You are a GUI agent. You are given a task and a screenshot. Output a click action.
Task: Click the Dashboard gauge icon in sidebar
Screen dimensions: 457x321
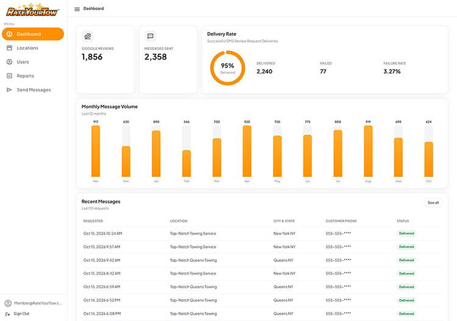(9, 34)
